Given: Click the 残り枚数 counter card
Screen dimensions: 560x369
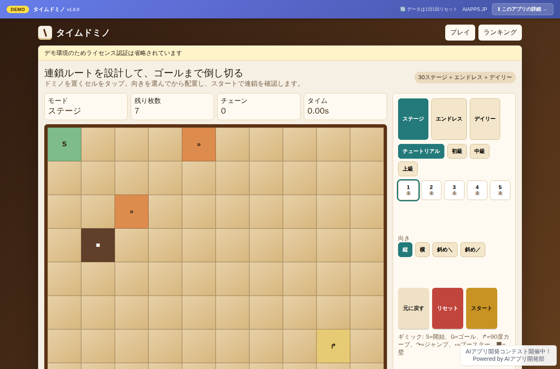Looking at the screenshot, I should click(x=172, y=107).
